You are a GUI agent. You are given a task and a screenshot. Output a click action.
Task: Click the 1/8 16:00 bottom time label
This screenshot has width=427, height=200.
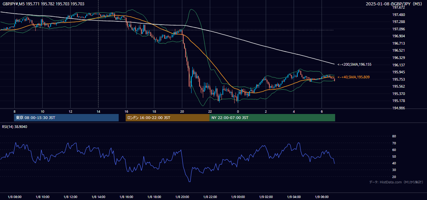126,197
